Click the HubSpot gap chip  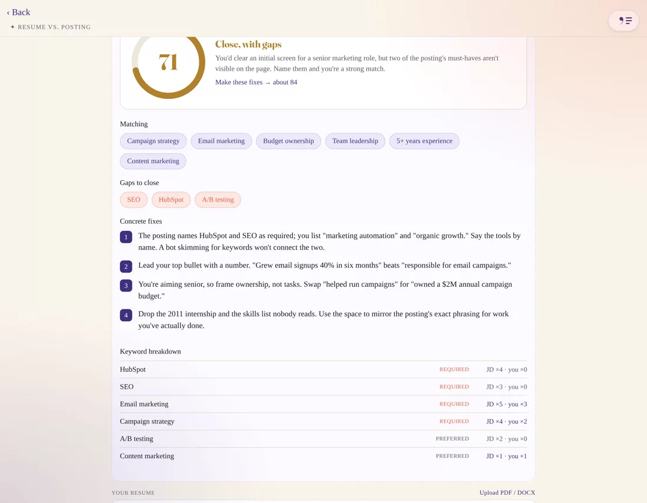[171, 200]
